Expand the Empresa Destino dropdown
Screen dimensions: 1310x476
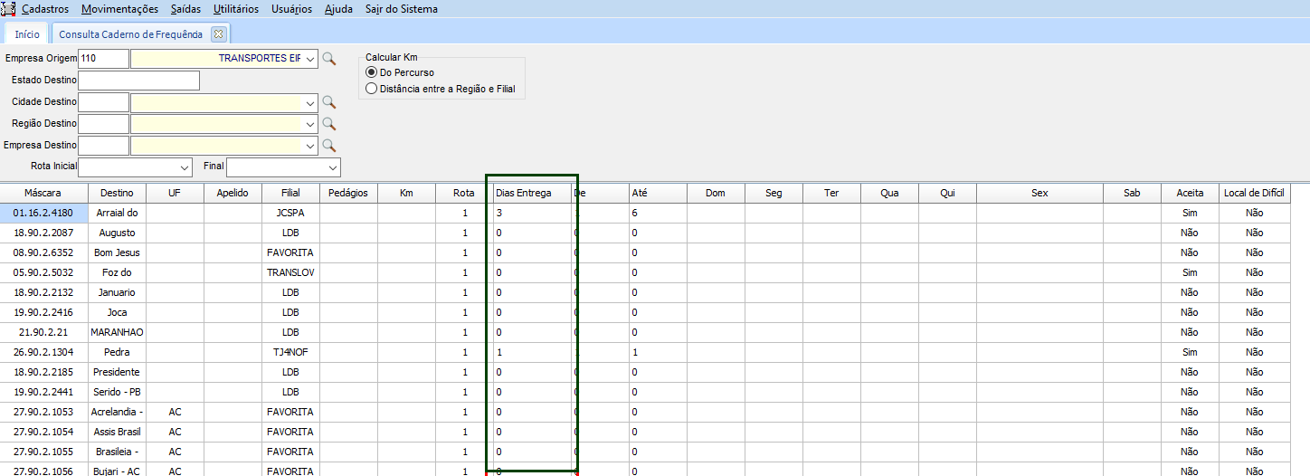(310, 146)
